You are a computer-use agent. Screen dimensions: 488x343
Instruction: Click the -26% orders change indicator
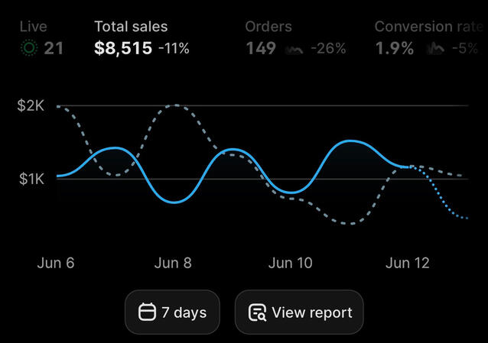(328, 49)
